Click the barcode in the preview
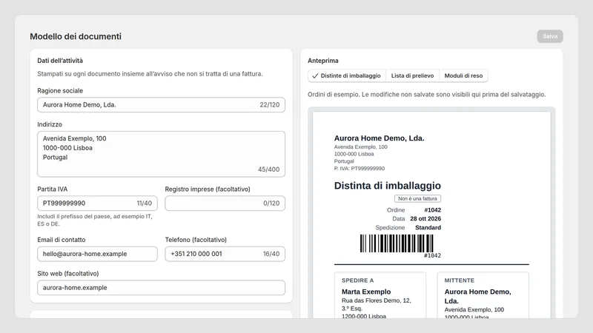The width and height of the screenshot is (593, 333). pyautogui.click(x=397, y=243)
